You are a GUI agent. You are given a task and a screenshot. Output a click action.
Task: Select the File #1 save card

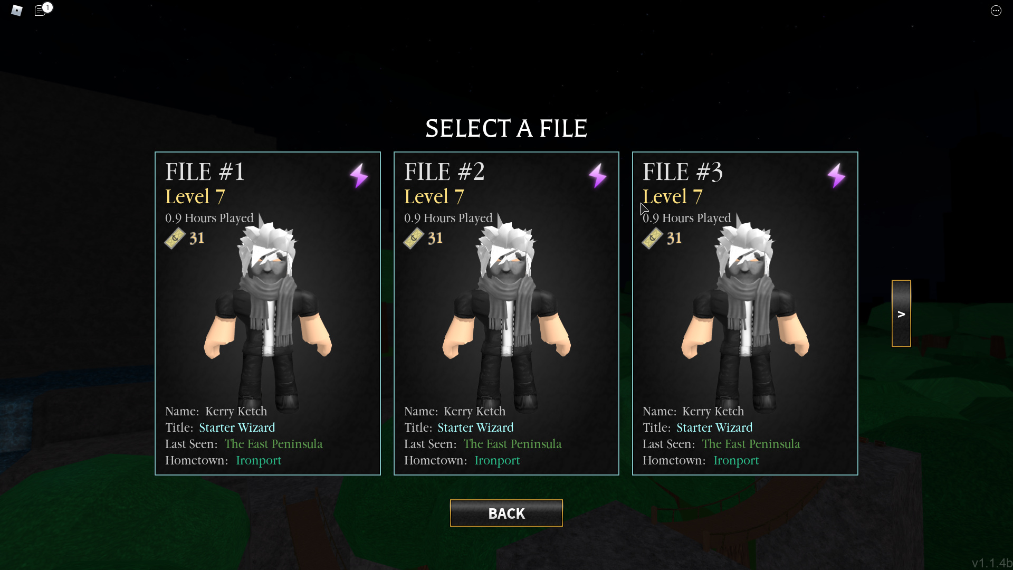[x=267, y=313]
